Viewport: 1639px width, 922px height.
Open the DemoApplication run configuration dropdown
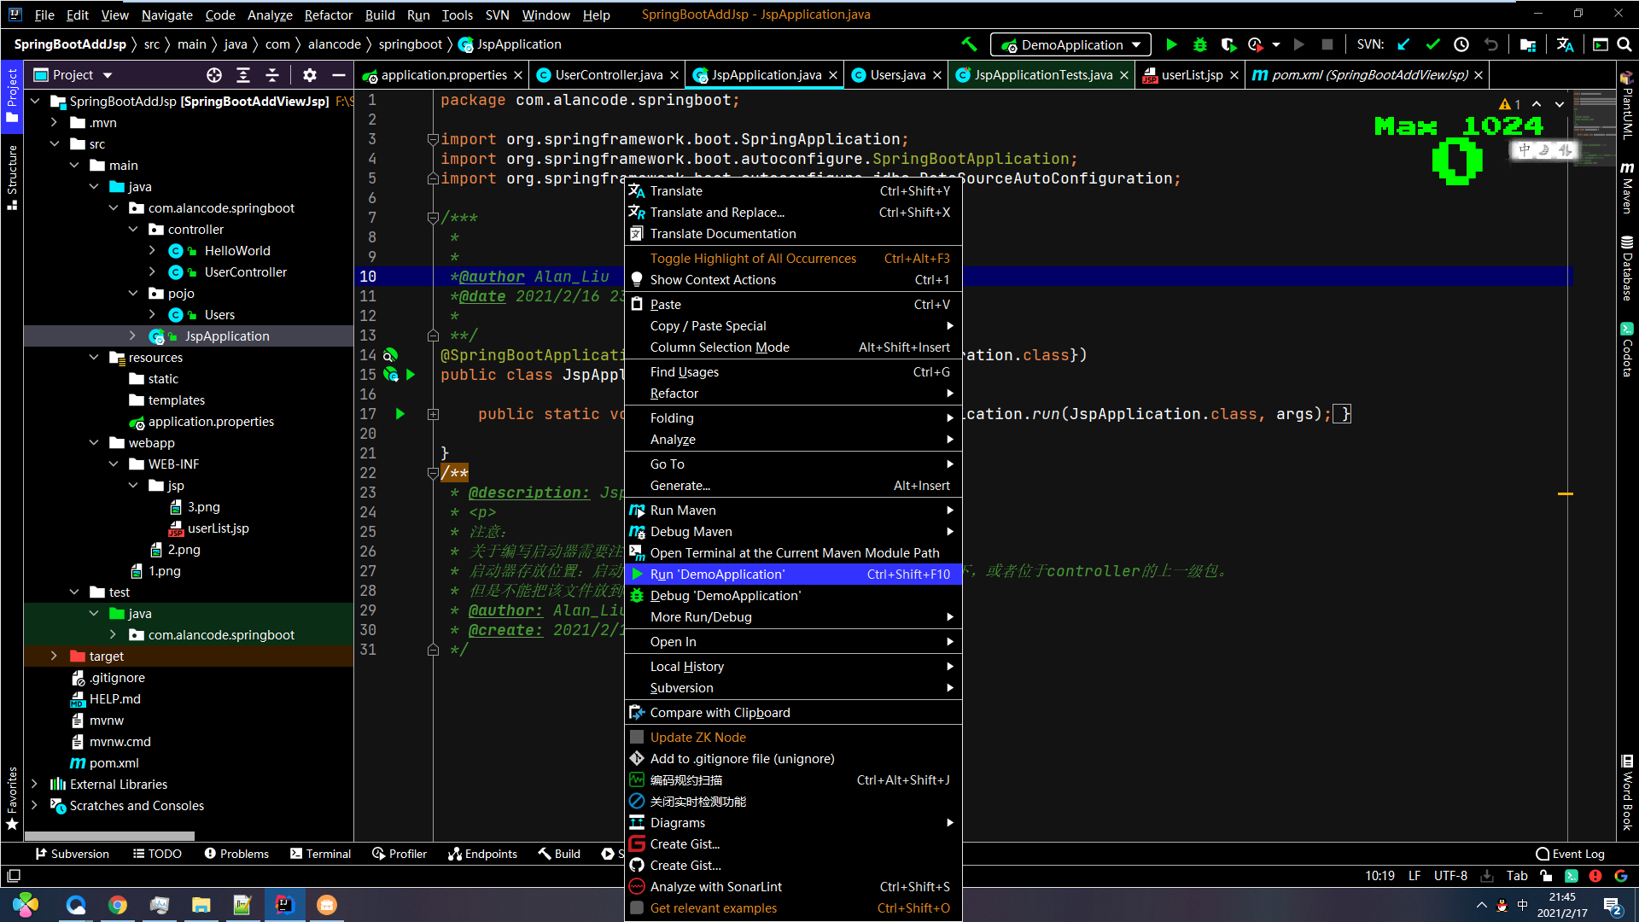point(1070,44)
